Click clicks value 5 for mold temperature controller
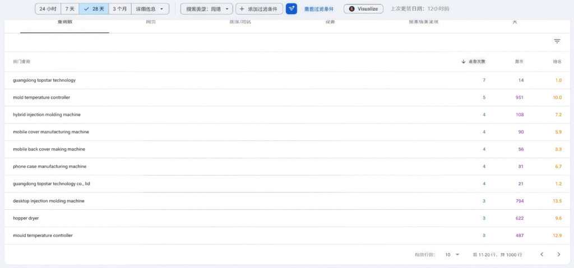 484,97
